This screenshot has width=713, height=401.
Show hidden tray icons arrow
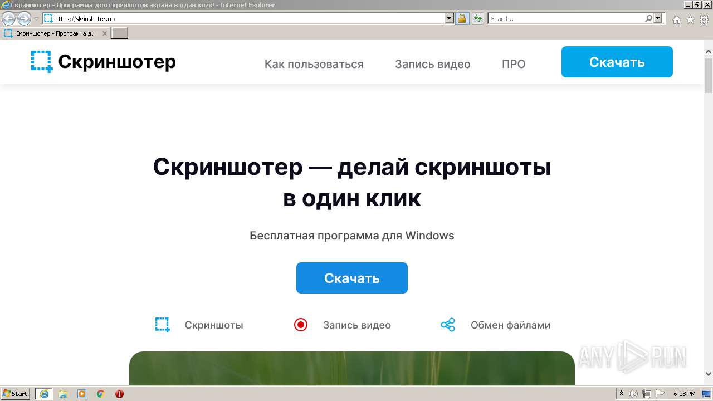tap(622, 394)
